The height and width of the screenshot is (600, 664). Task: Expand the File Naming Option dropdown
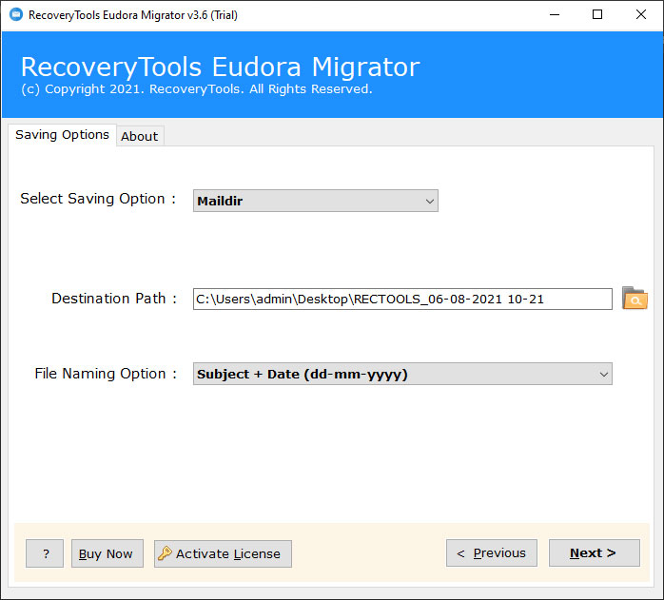(402, 374)
